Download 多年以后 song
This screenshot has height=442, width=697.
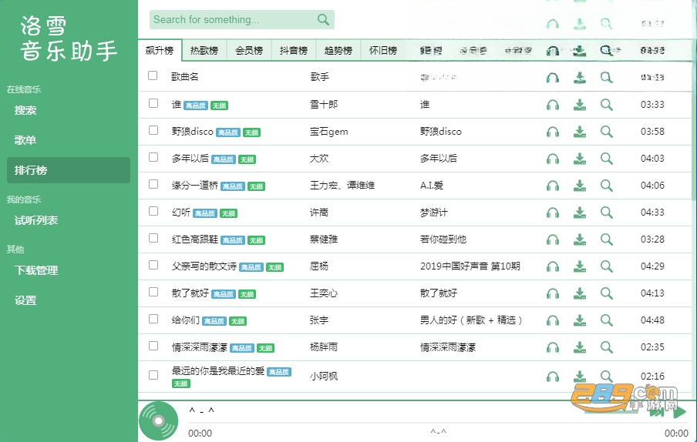coord(580,159)
